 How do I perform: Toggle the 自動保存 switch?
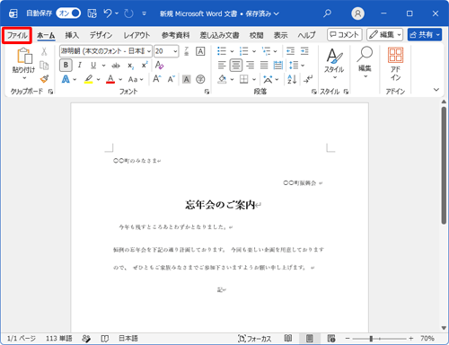(x=68, y=13)
